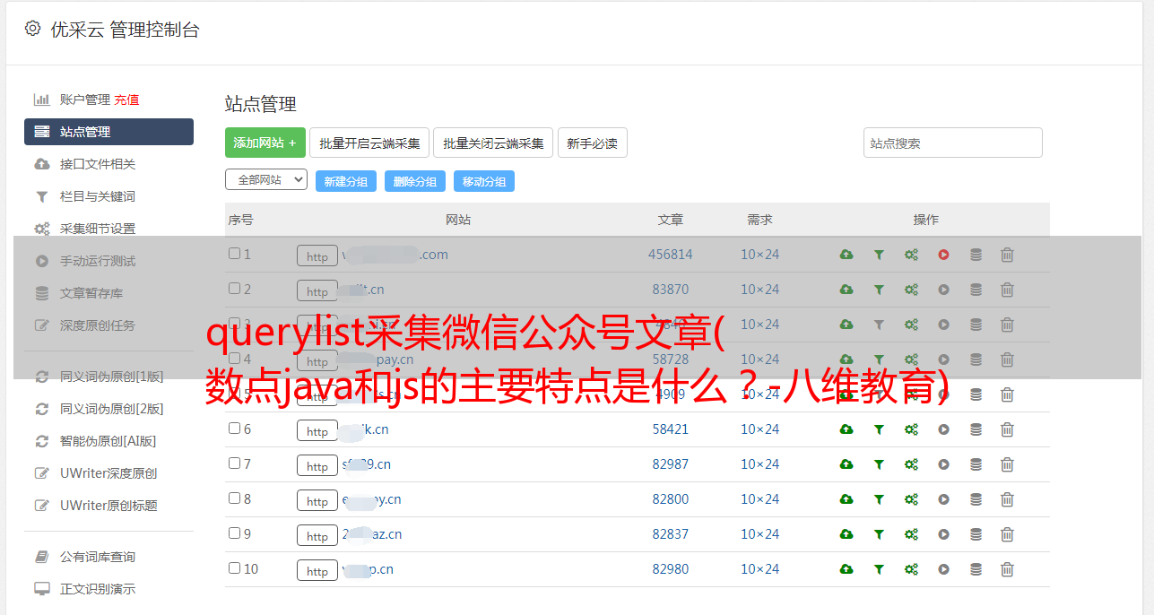Click the 新手必读 button
Image resolution: width=1154 pixels, height=615 pixels.
592,143
